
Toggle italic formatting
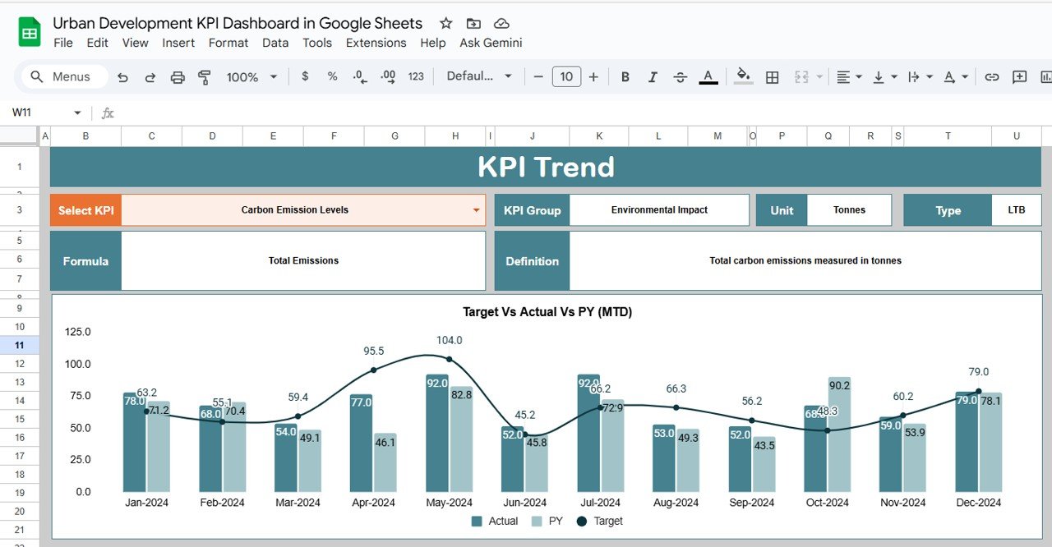tap(652, 76)
